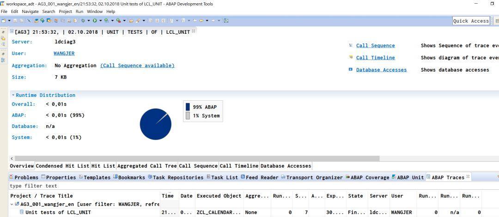Switch to the Database Accesses bottom editor tab

[286, 166]
